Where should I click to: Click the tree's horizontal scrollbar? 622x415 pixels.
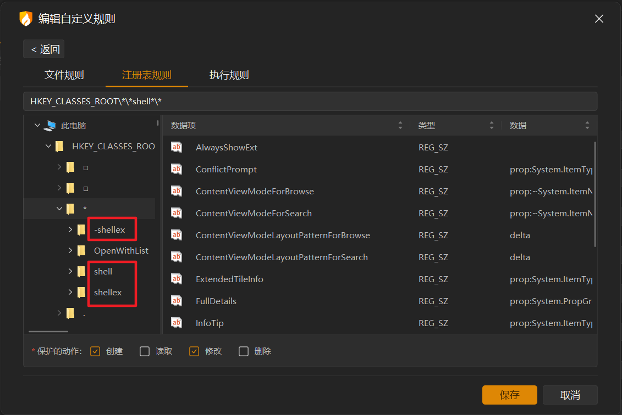click(x=48, y=332)
